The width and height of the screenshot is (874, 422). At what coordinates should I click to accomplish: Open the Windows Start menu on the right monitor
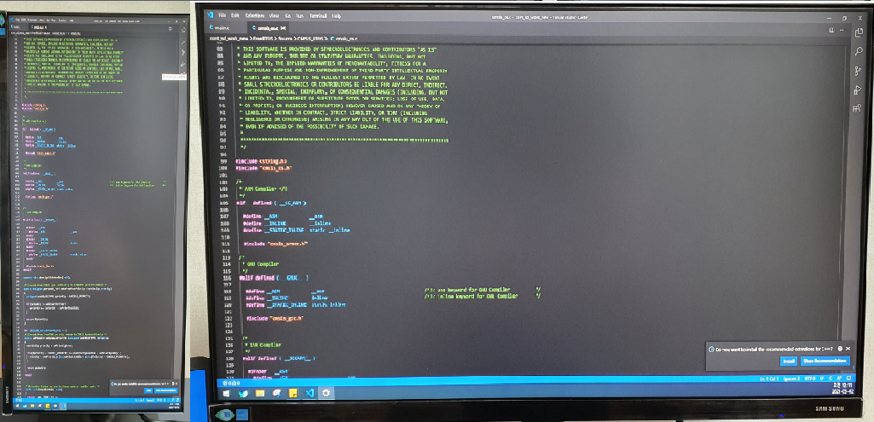coord(226,394)
